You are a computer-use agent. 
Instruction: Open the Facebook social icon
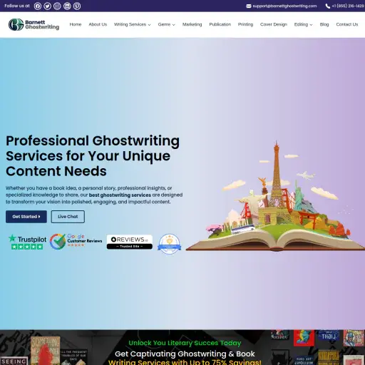(x=38, y=6)
